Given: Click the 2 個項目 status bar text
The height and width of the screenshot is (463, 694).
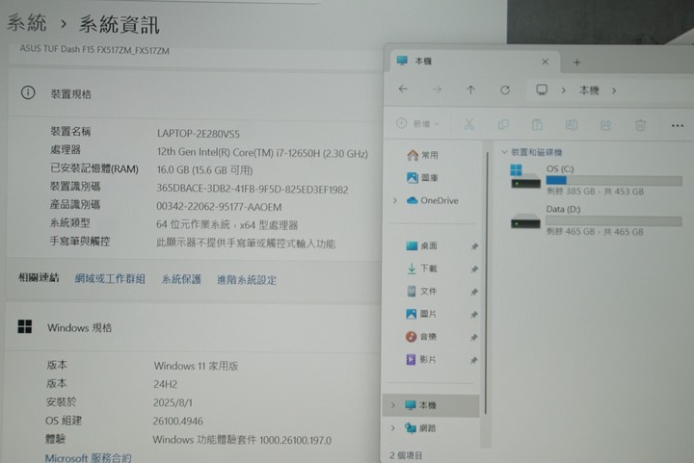Looking at the screenshot, I should point(406,455).
